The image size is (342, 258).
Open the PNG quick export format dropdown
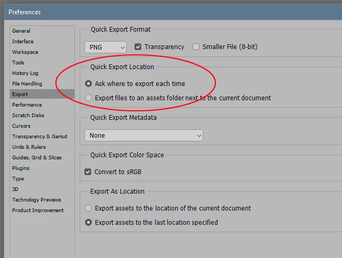[106, 47]
